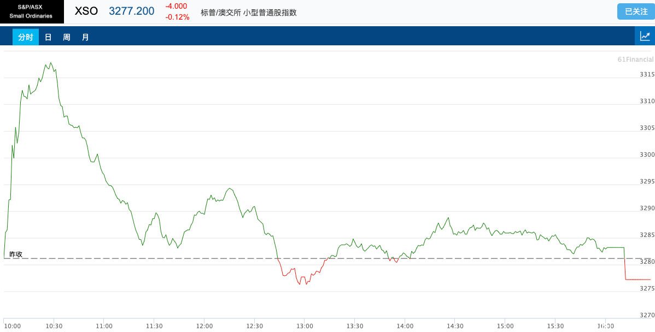Click the chart's morning peak near 10:30
The height and width of the screenshot is (332, 655).
[x=50, y=63]
